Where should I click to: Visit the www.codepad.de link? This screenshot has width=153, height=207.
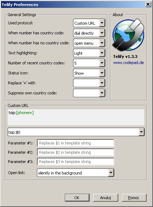tap(129, 63)
